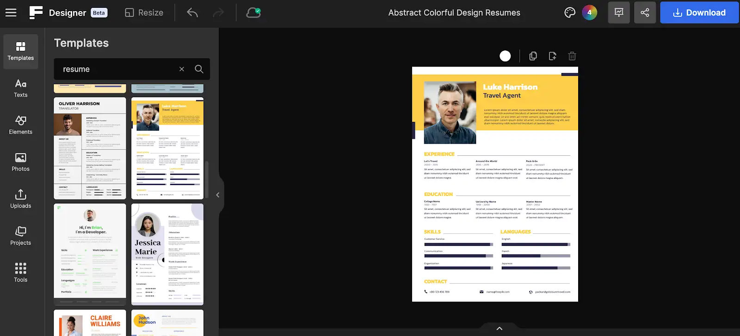Click the document title Abstract Colorful Design Resumes
This screenshot has height=336, width=740.
pyautogui.click(x=454, y=12)
